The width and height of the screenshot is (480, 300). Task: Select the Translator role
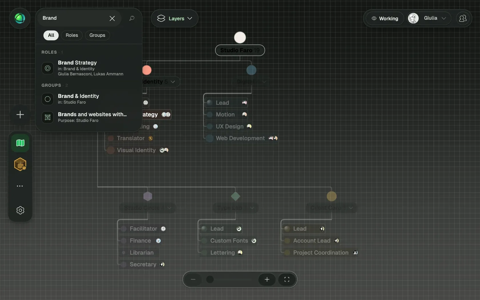(130, 138)
